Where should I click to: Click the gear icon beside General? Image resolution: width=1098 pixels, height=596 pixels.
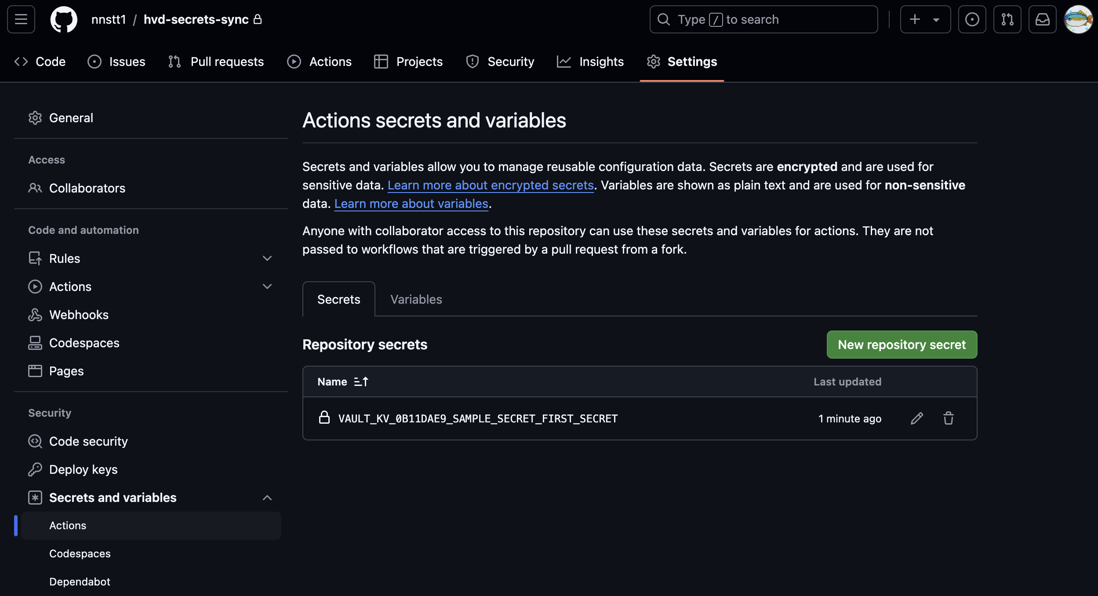(x=35, y=118)
